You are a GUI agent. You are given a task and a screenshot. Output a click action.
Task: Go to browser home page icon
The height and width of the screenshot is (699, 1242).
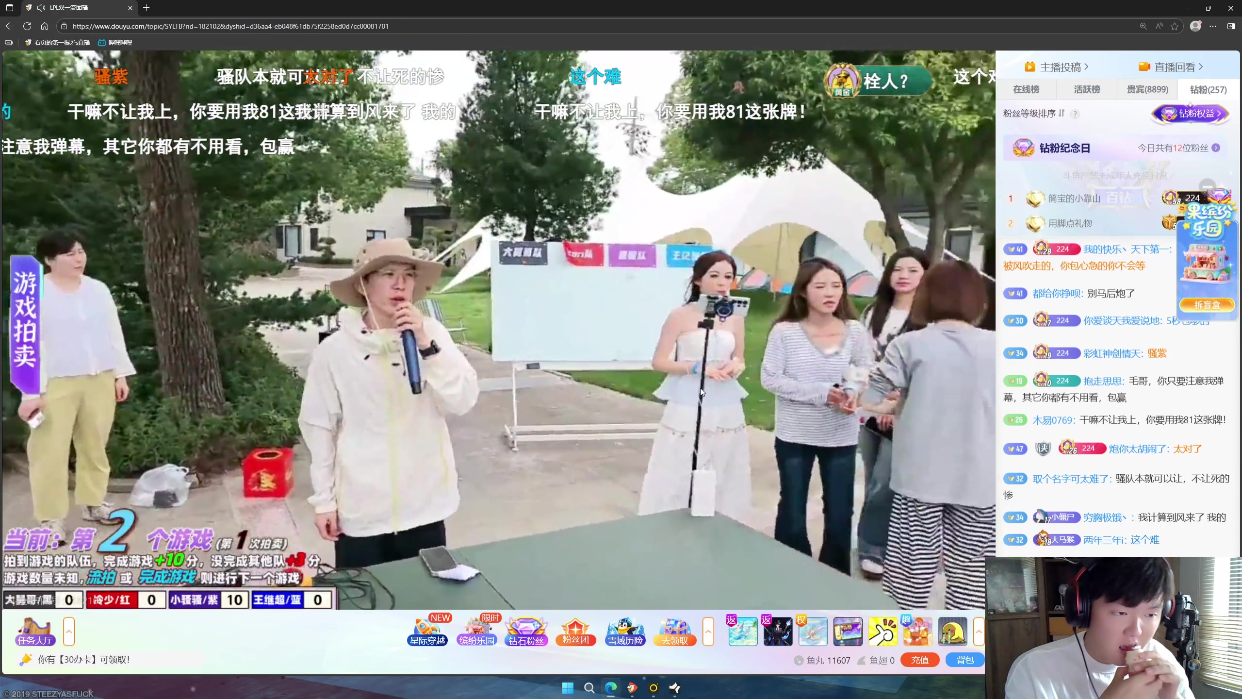[x=45, y=26]
